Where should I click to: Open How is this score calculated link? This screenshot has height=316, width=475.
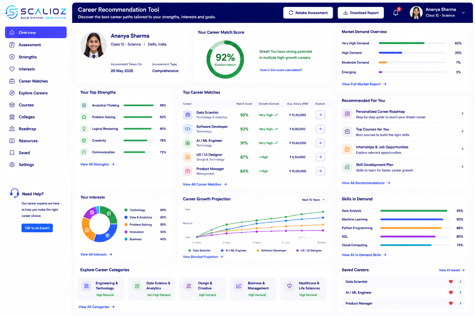tap(281, 70)
